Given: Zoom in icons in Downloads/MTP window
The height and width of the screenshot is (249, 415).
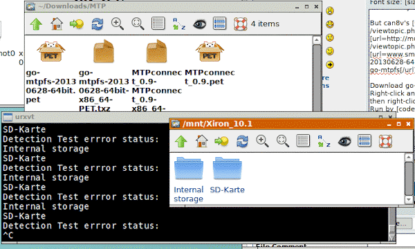Looking at the screenshot, I should coord(118,24).
